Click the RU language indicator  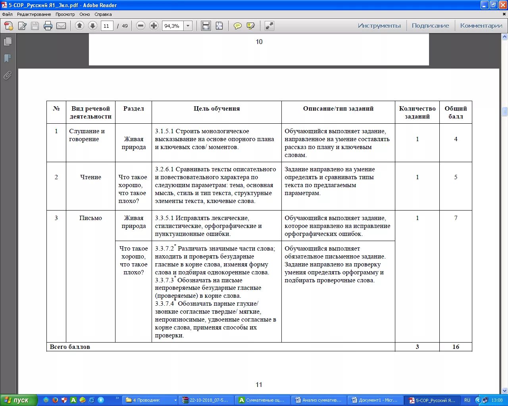tap(467, 400)
